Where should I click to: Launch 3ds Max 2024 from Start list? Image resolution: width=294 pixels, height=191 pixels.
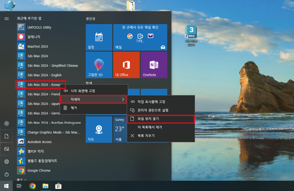(49, 56)
